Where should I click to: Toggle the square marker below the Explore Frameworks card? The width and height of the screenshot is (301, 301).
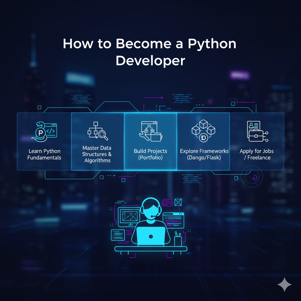(x=236, y=178)
